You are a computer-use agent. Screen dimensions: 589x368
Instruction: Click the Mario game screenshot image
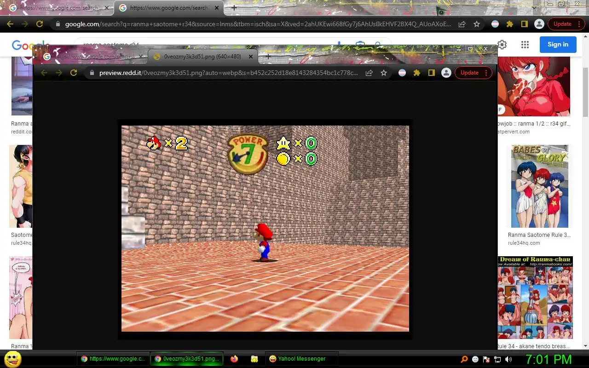click(x=265, y=229)
